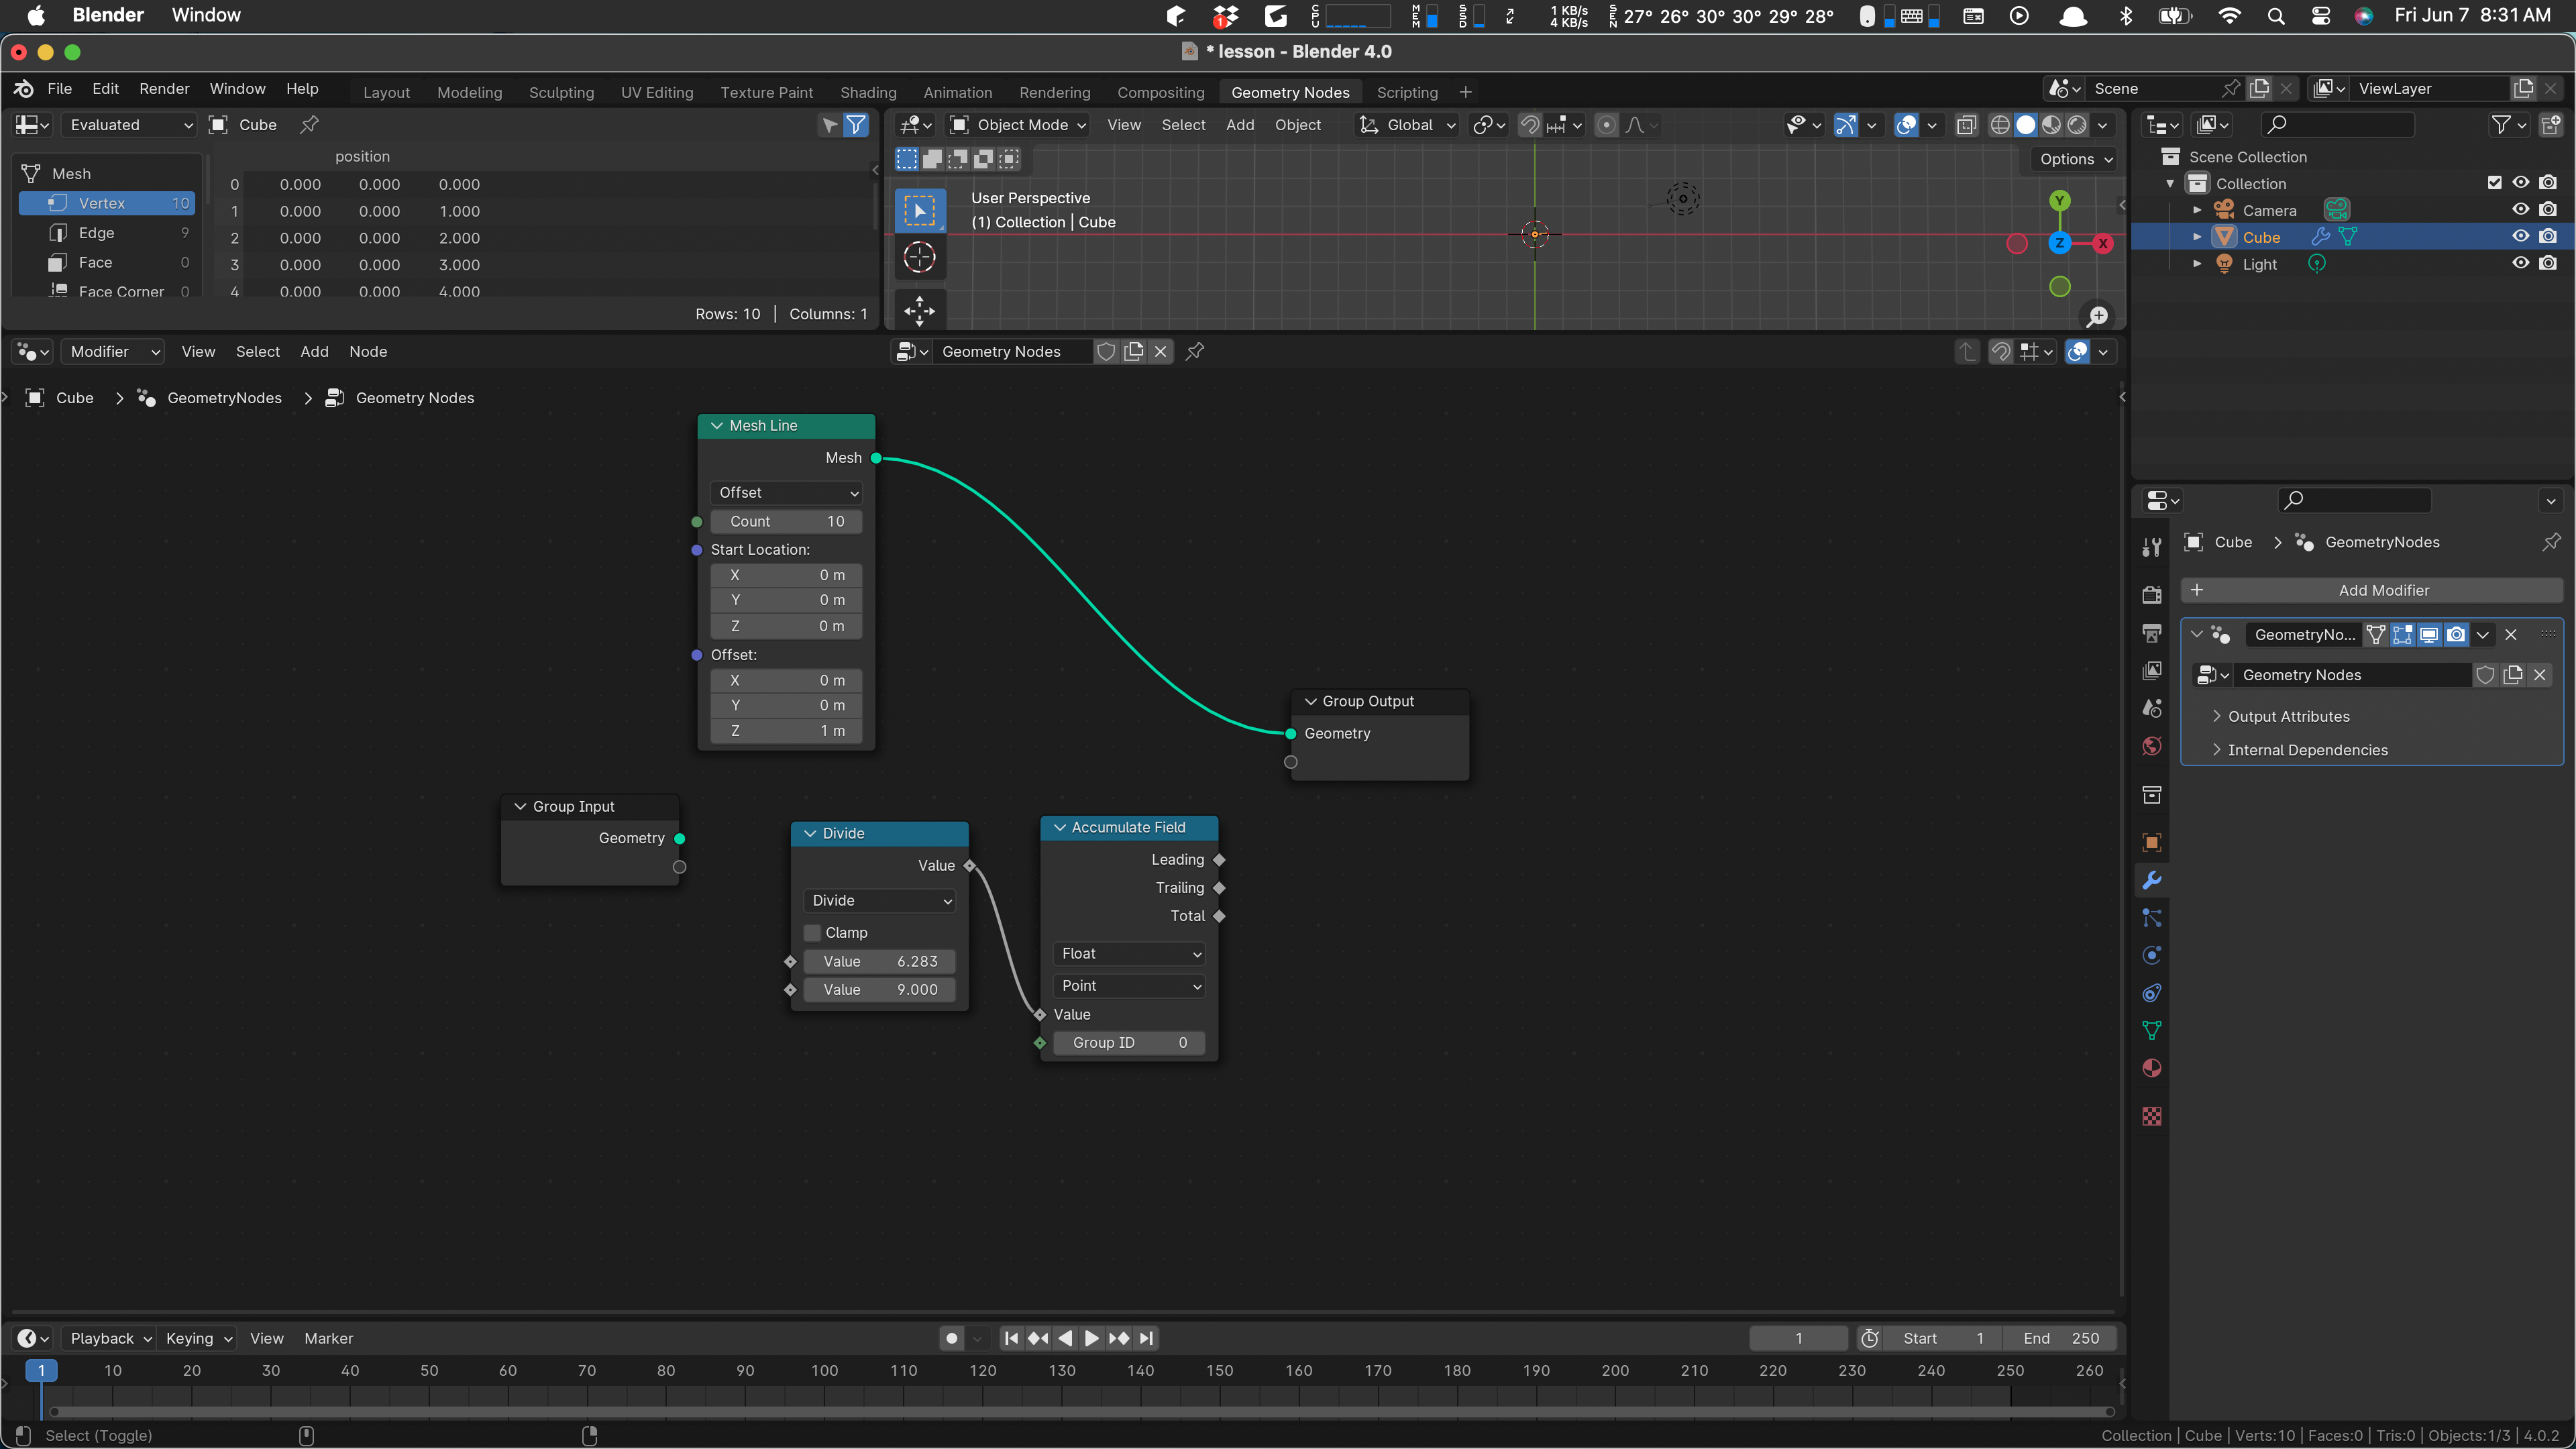Screen dimensions: 2576x1449
Task: Duplicate node group via new copy icon in header
Action: pos(1134,351)
